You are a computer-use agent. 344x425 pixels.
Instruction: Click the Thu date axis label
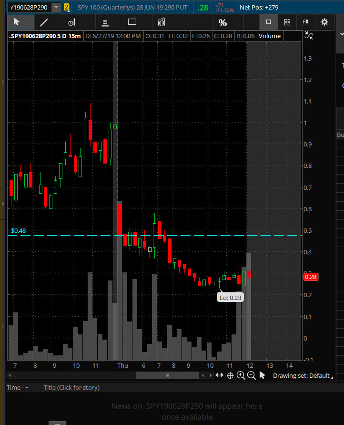coord(122,366)
